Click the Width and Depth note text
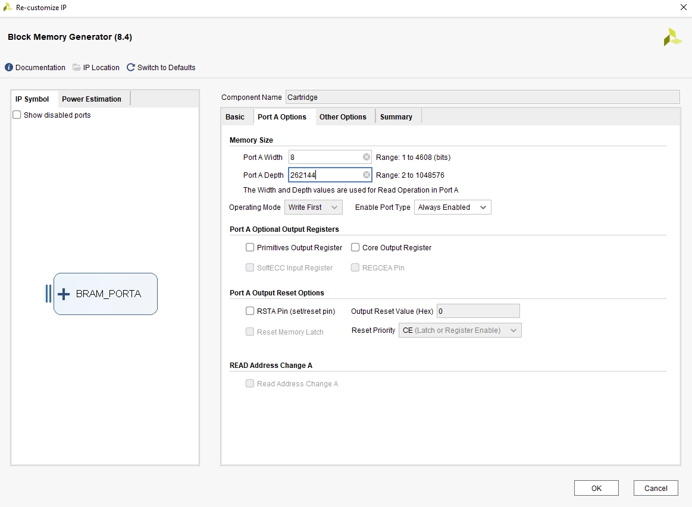 click(351, 190)
